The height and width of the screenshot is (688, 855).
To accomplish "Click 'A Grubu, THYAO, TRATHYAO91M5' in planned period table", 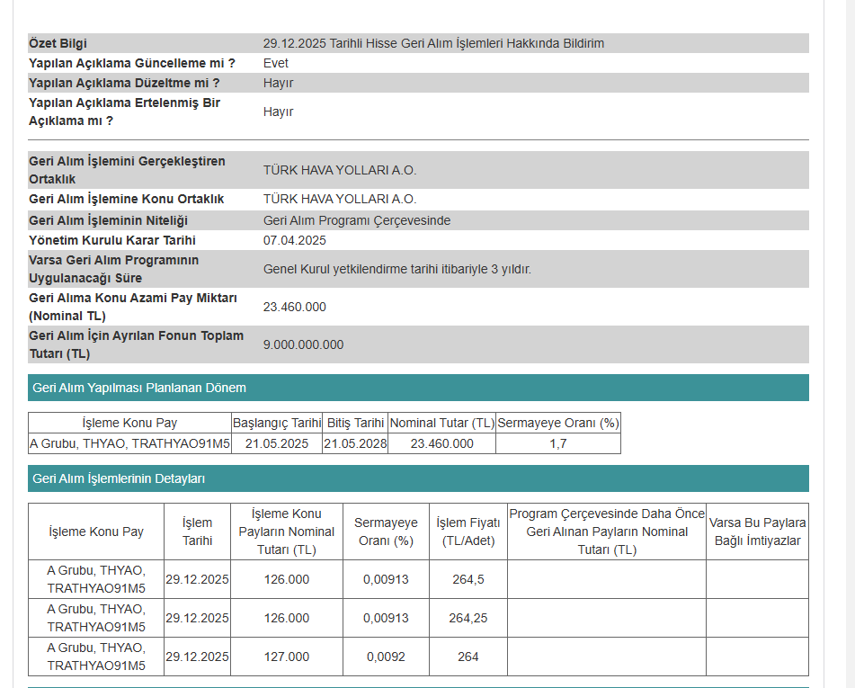I will (129, 443).
